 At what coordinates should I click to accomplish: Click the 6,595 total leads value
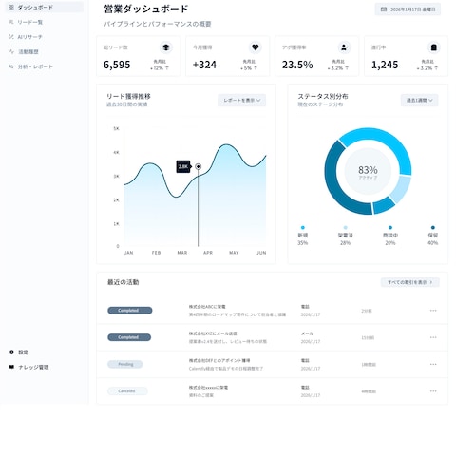click(x=117, y=65)
